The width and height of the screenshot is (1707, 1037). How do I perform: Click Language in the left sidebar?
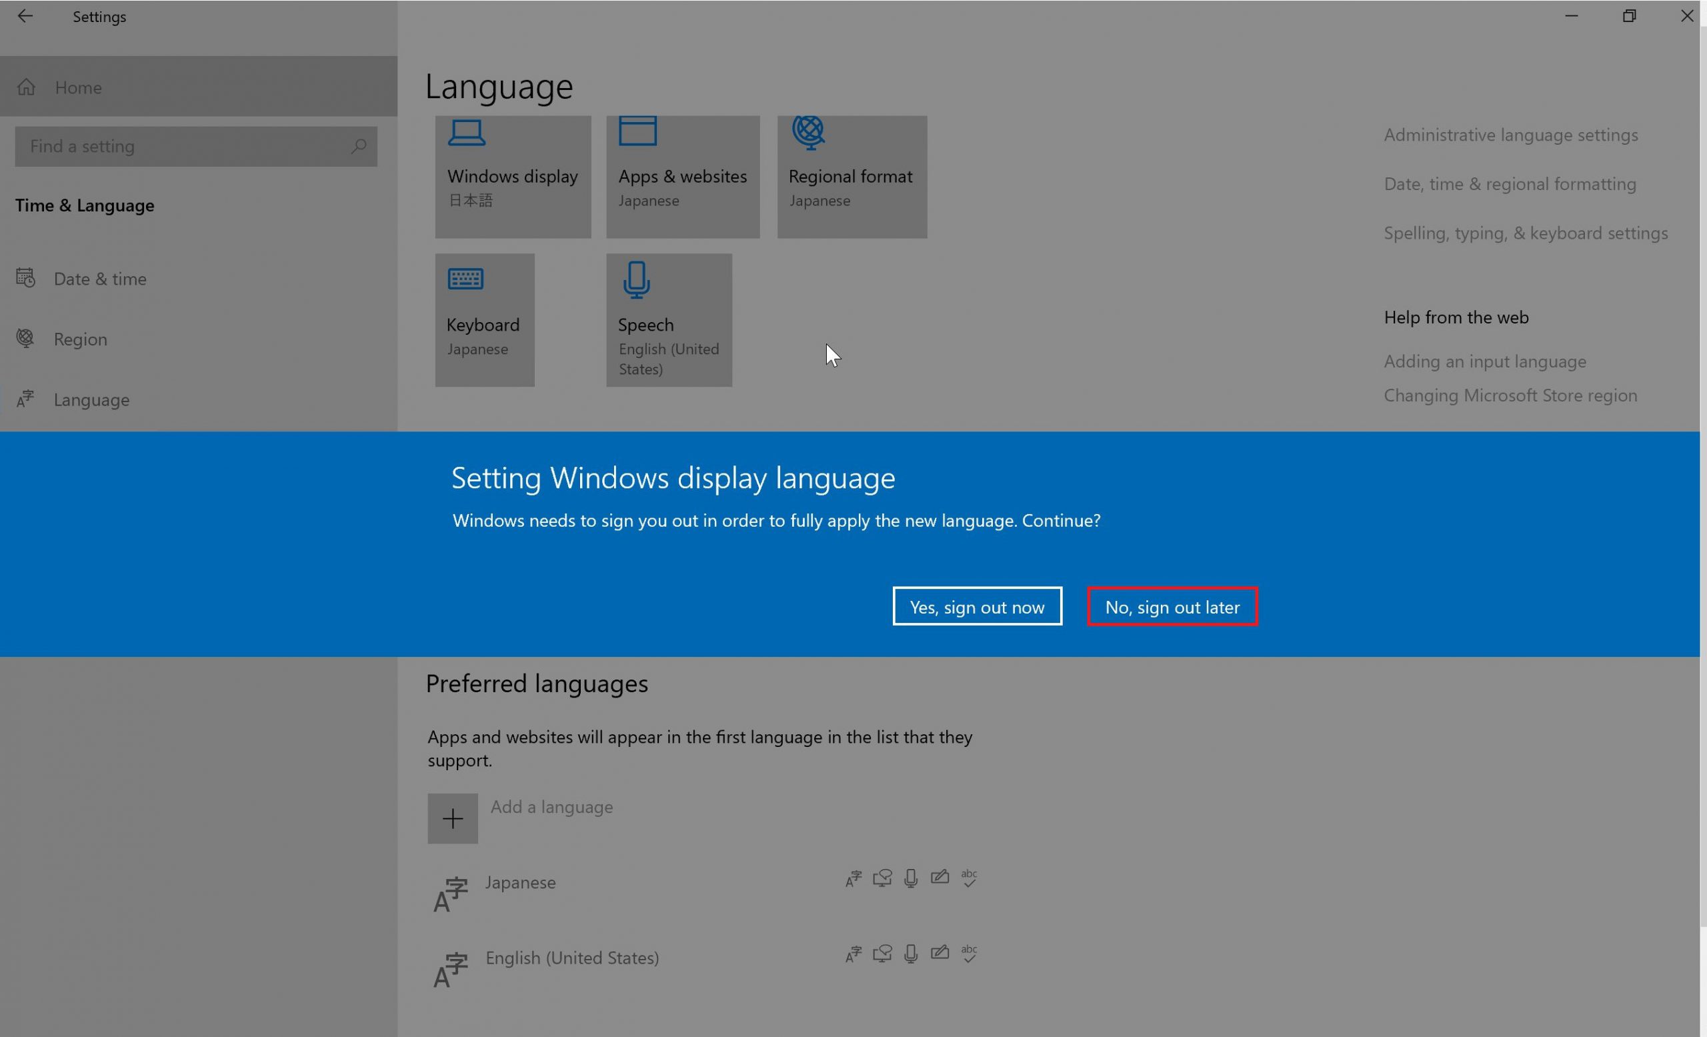91,399
